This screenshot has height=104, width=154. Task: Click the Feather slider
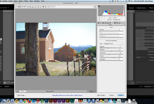pos(111,57)
